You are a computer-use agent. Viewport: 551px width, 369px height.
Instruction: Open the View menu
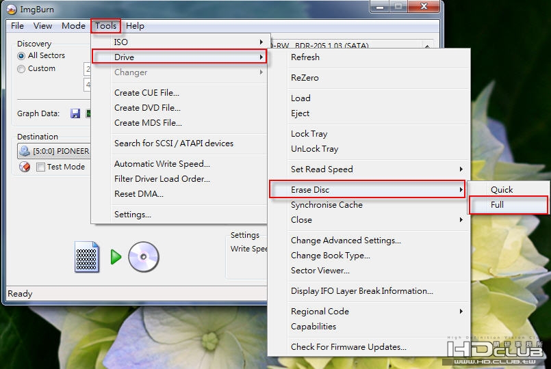(42, 26)
